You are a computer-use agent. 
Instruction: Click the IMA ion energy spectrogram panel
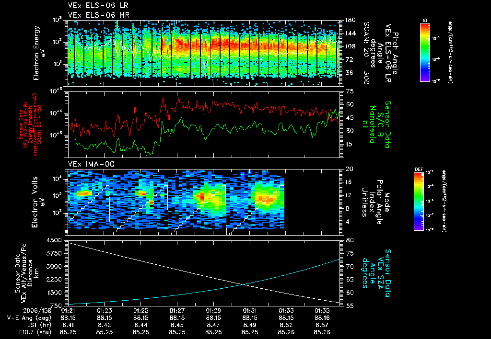[x=203, y=202]
